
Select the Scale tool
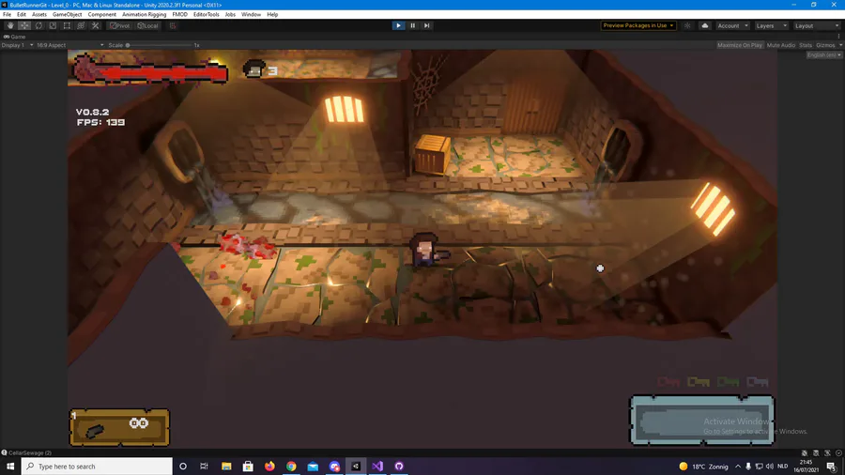[x=53, y=25]
